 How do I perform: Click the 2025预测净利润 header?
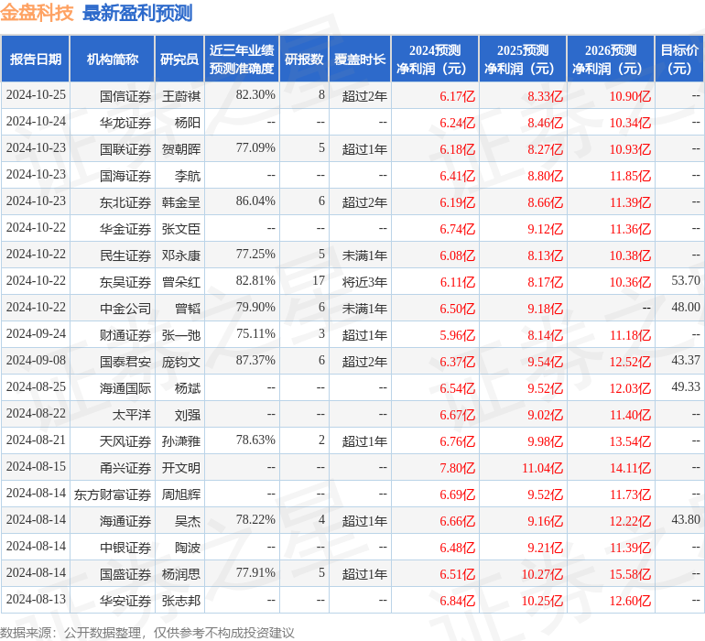pyautogui.click(x=523, y=59)
